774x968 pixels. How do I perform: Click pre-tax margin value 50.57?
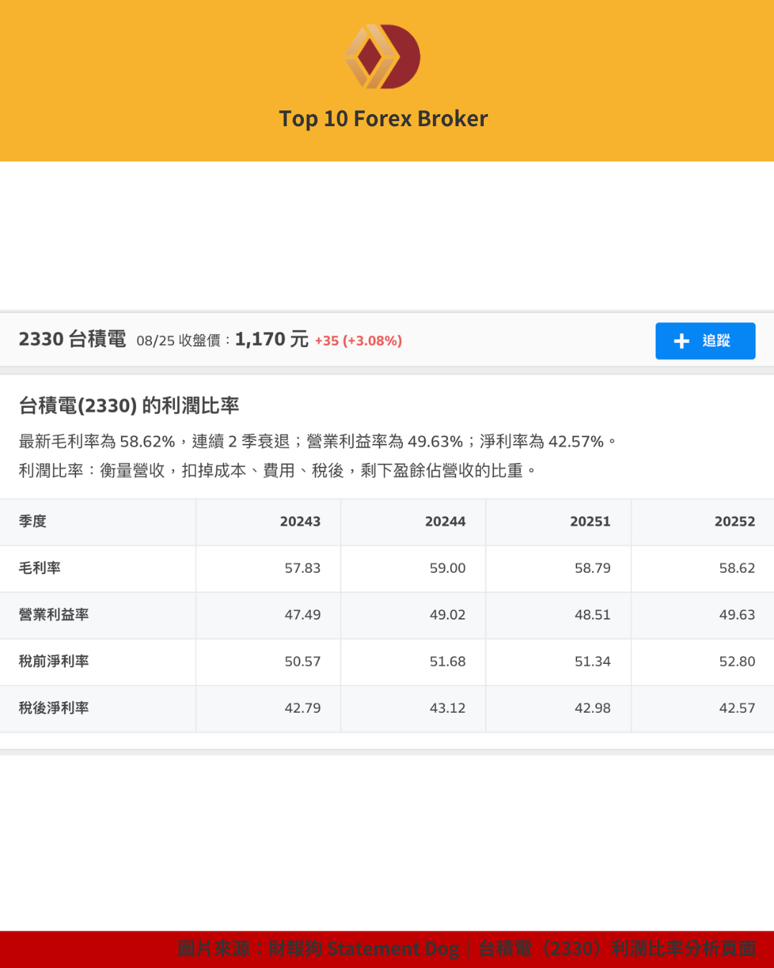tap(302, 662)
